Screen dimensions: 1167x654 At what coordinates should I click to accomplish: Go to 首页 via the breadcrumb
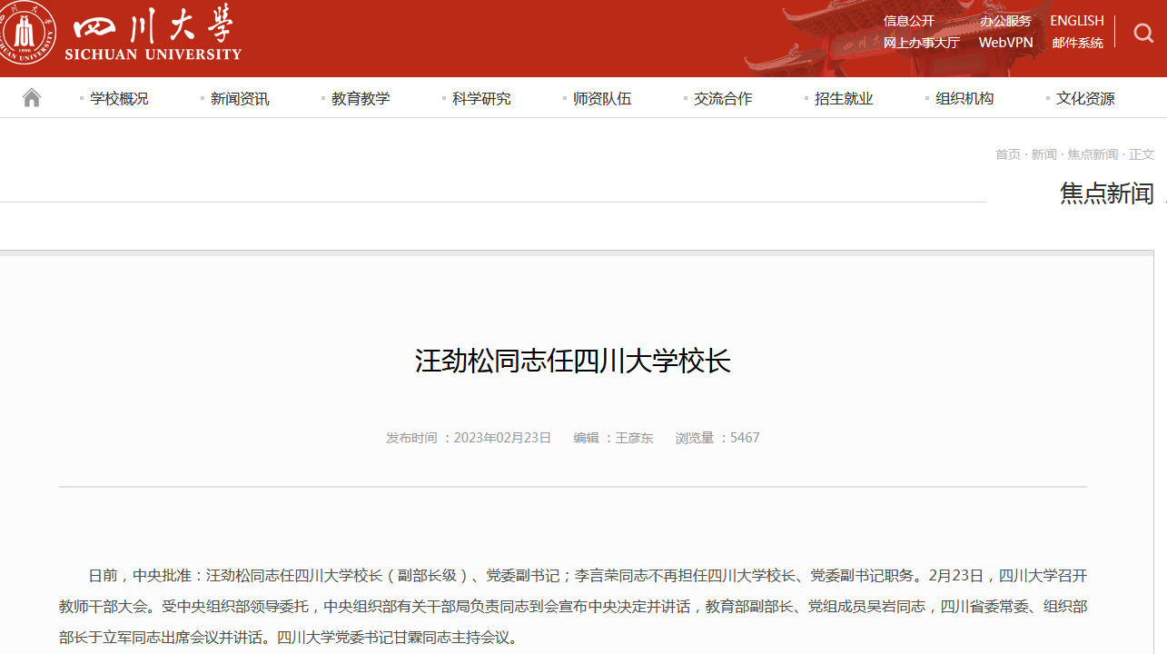tap(1007, 154)
